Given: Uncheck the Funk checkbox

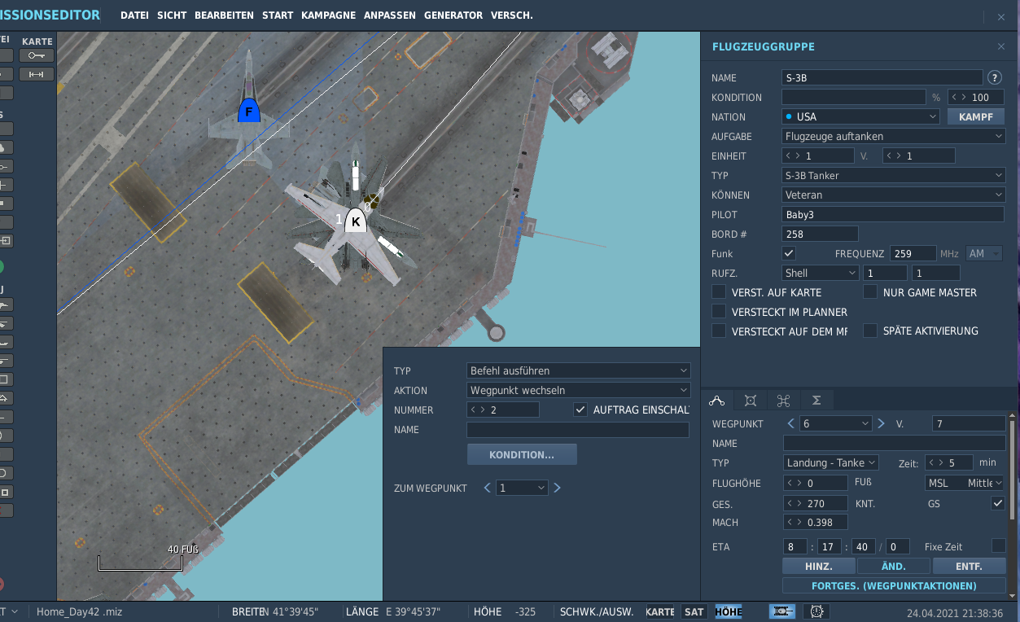Looking at the screenshot, I should point(789,253).
